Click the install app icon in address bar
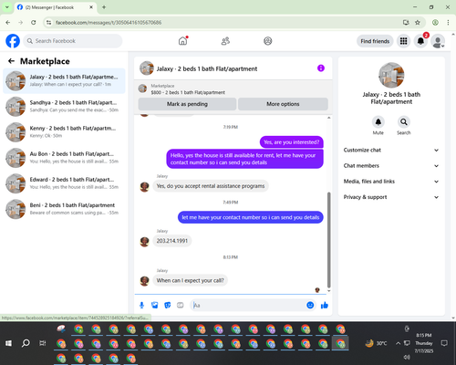 coord(406,22)
